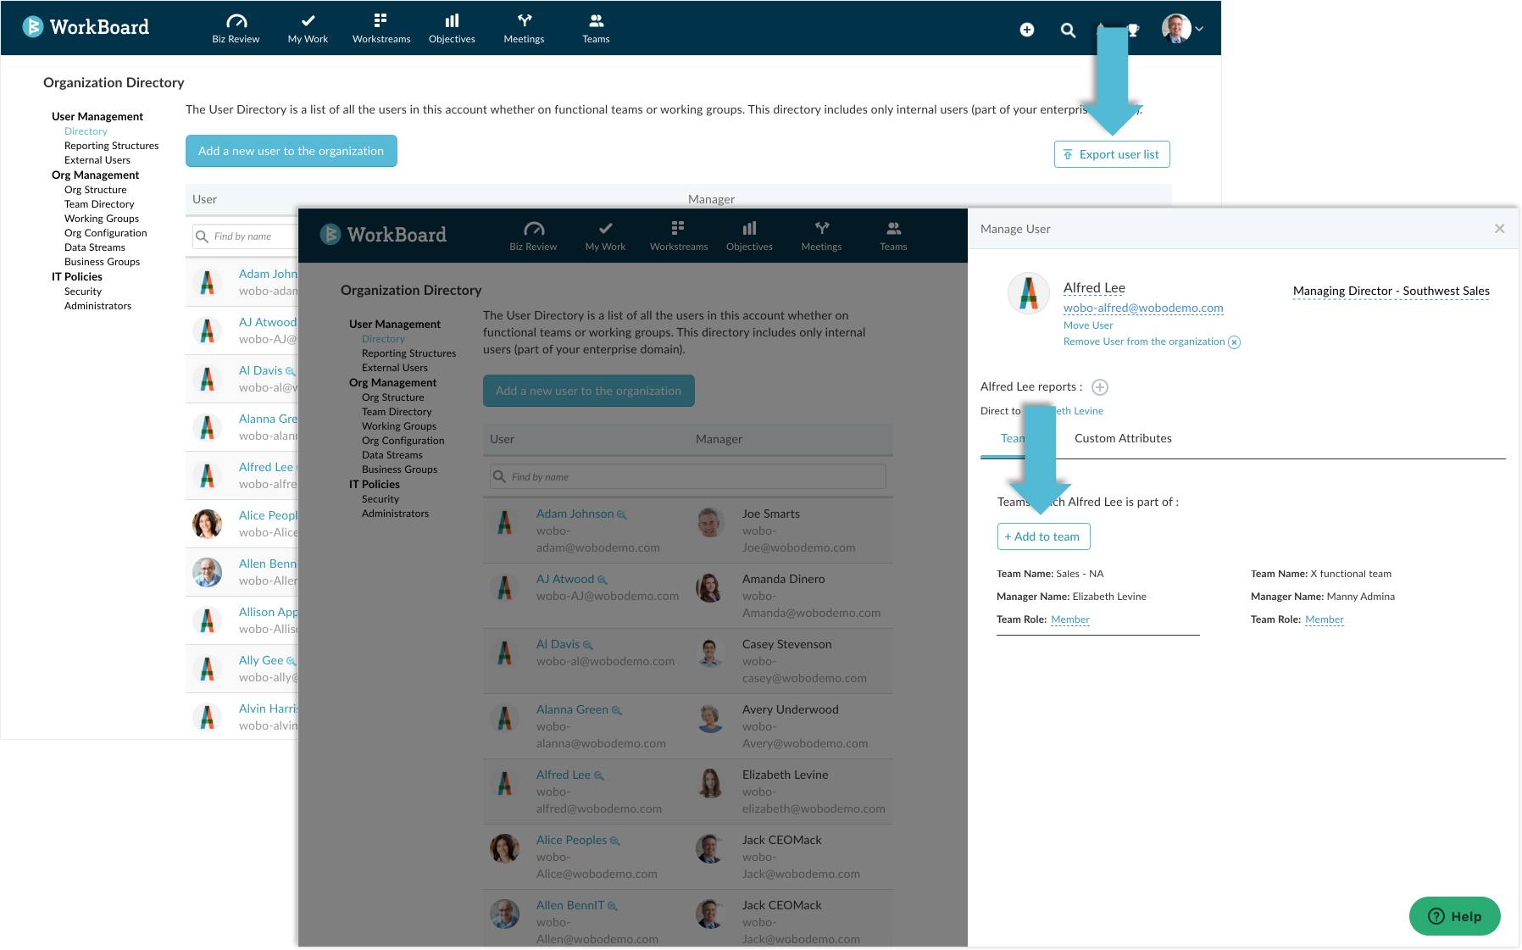Click manager Joe Smarts photo
1522x950 pixels.
click(x=710, y=522)
